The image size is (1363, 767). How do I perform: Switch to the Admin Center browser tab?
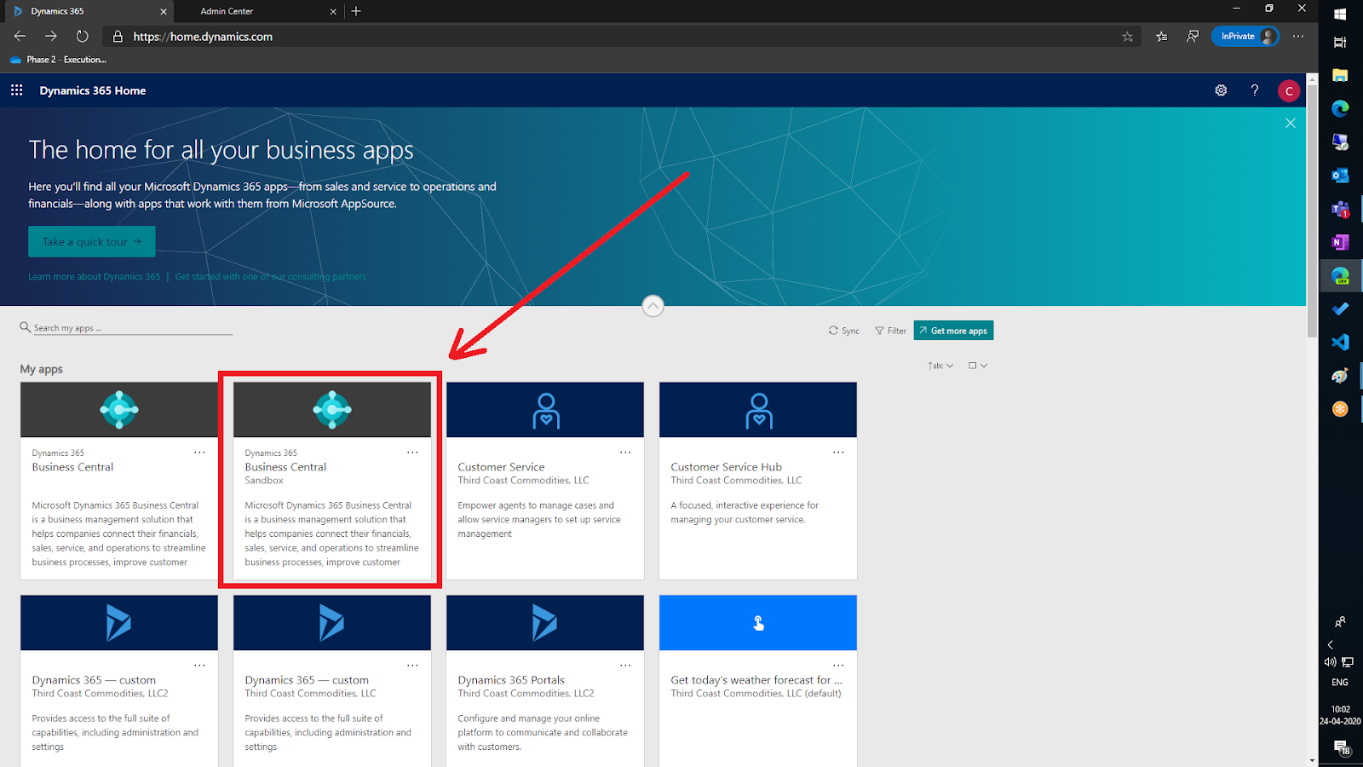[x=258, y=11]
